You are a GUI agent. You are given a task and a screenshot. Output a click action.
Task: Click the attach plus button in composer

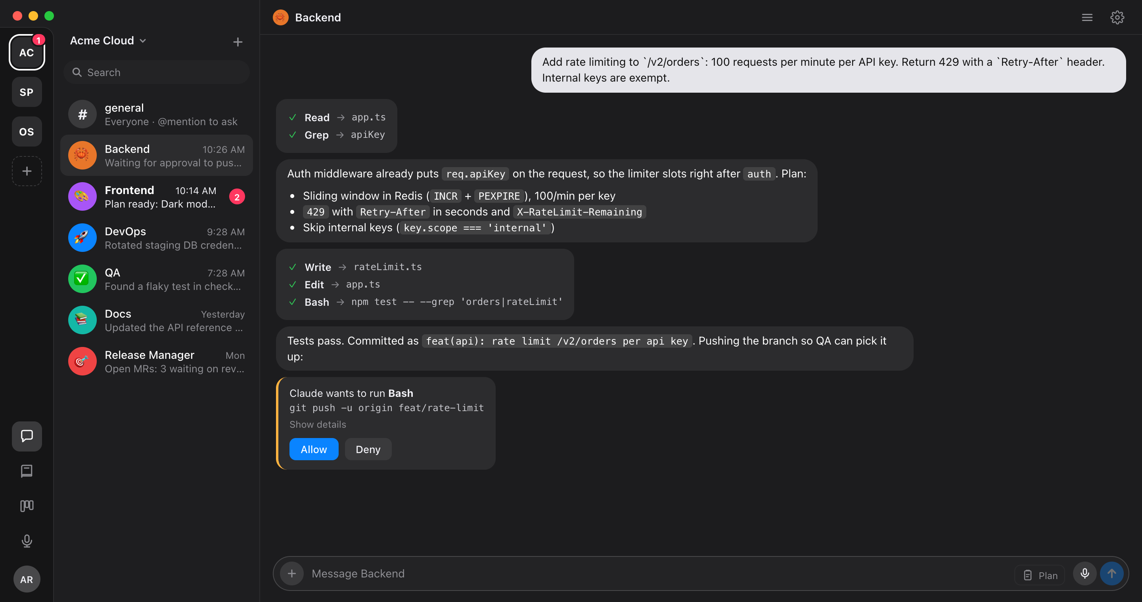292,573
